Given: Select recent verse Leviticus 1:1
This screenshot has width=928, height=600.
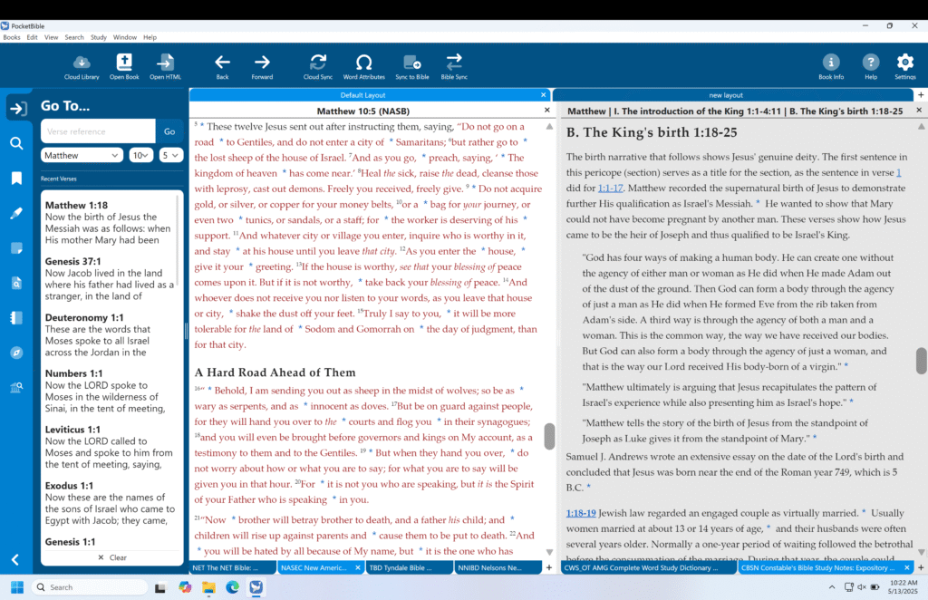Looking at the screenshot, I should coord(109,448).
